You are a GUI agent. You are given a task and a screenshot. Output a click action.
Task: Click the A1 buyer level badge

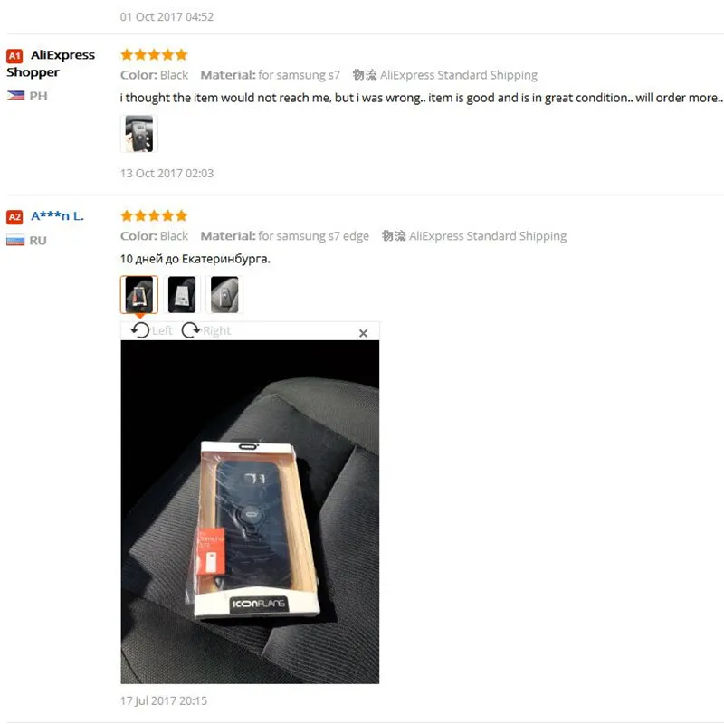click(x=14, y=56)
